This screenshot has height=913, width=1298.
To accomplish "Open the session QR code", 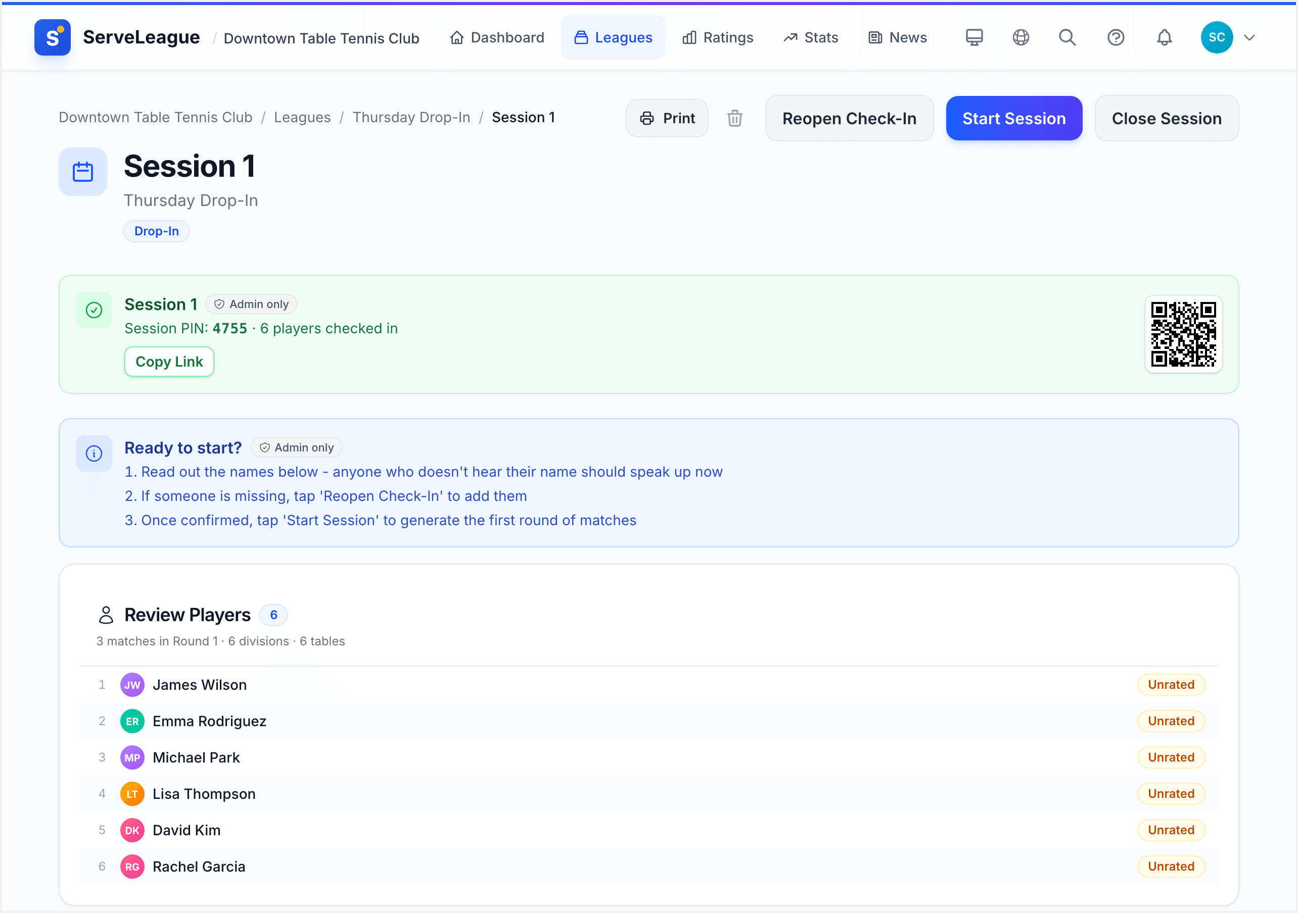I will 1183,334.
